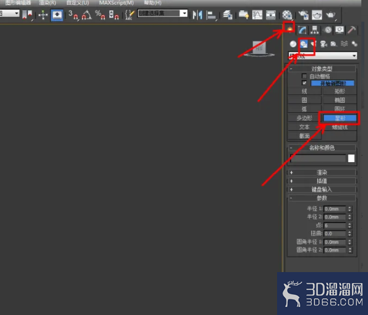Image resolution: width=368 pixels, height=315 pixels.
Task: Switch to the Create panel tab
Action: (290, 29)
